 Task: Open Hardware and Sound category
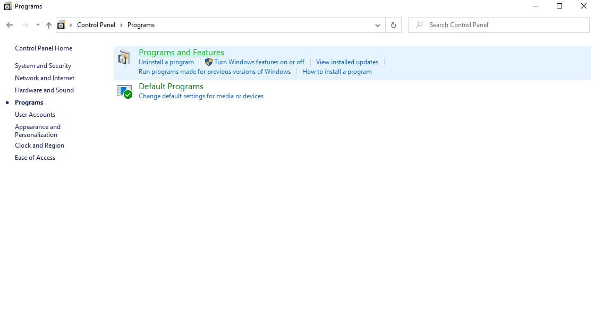tap(45, 90)
